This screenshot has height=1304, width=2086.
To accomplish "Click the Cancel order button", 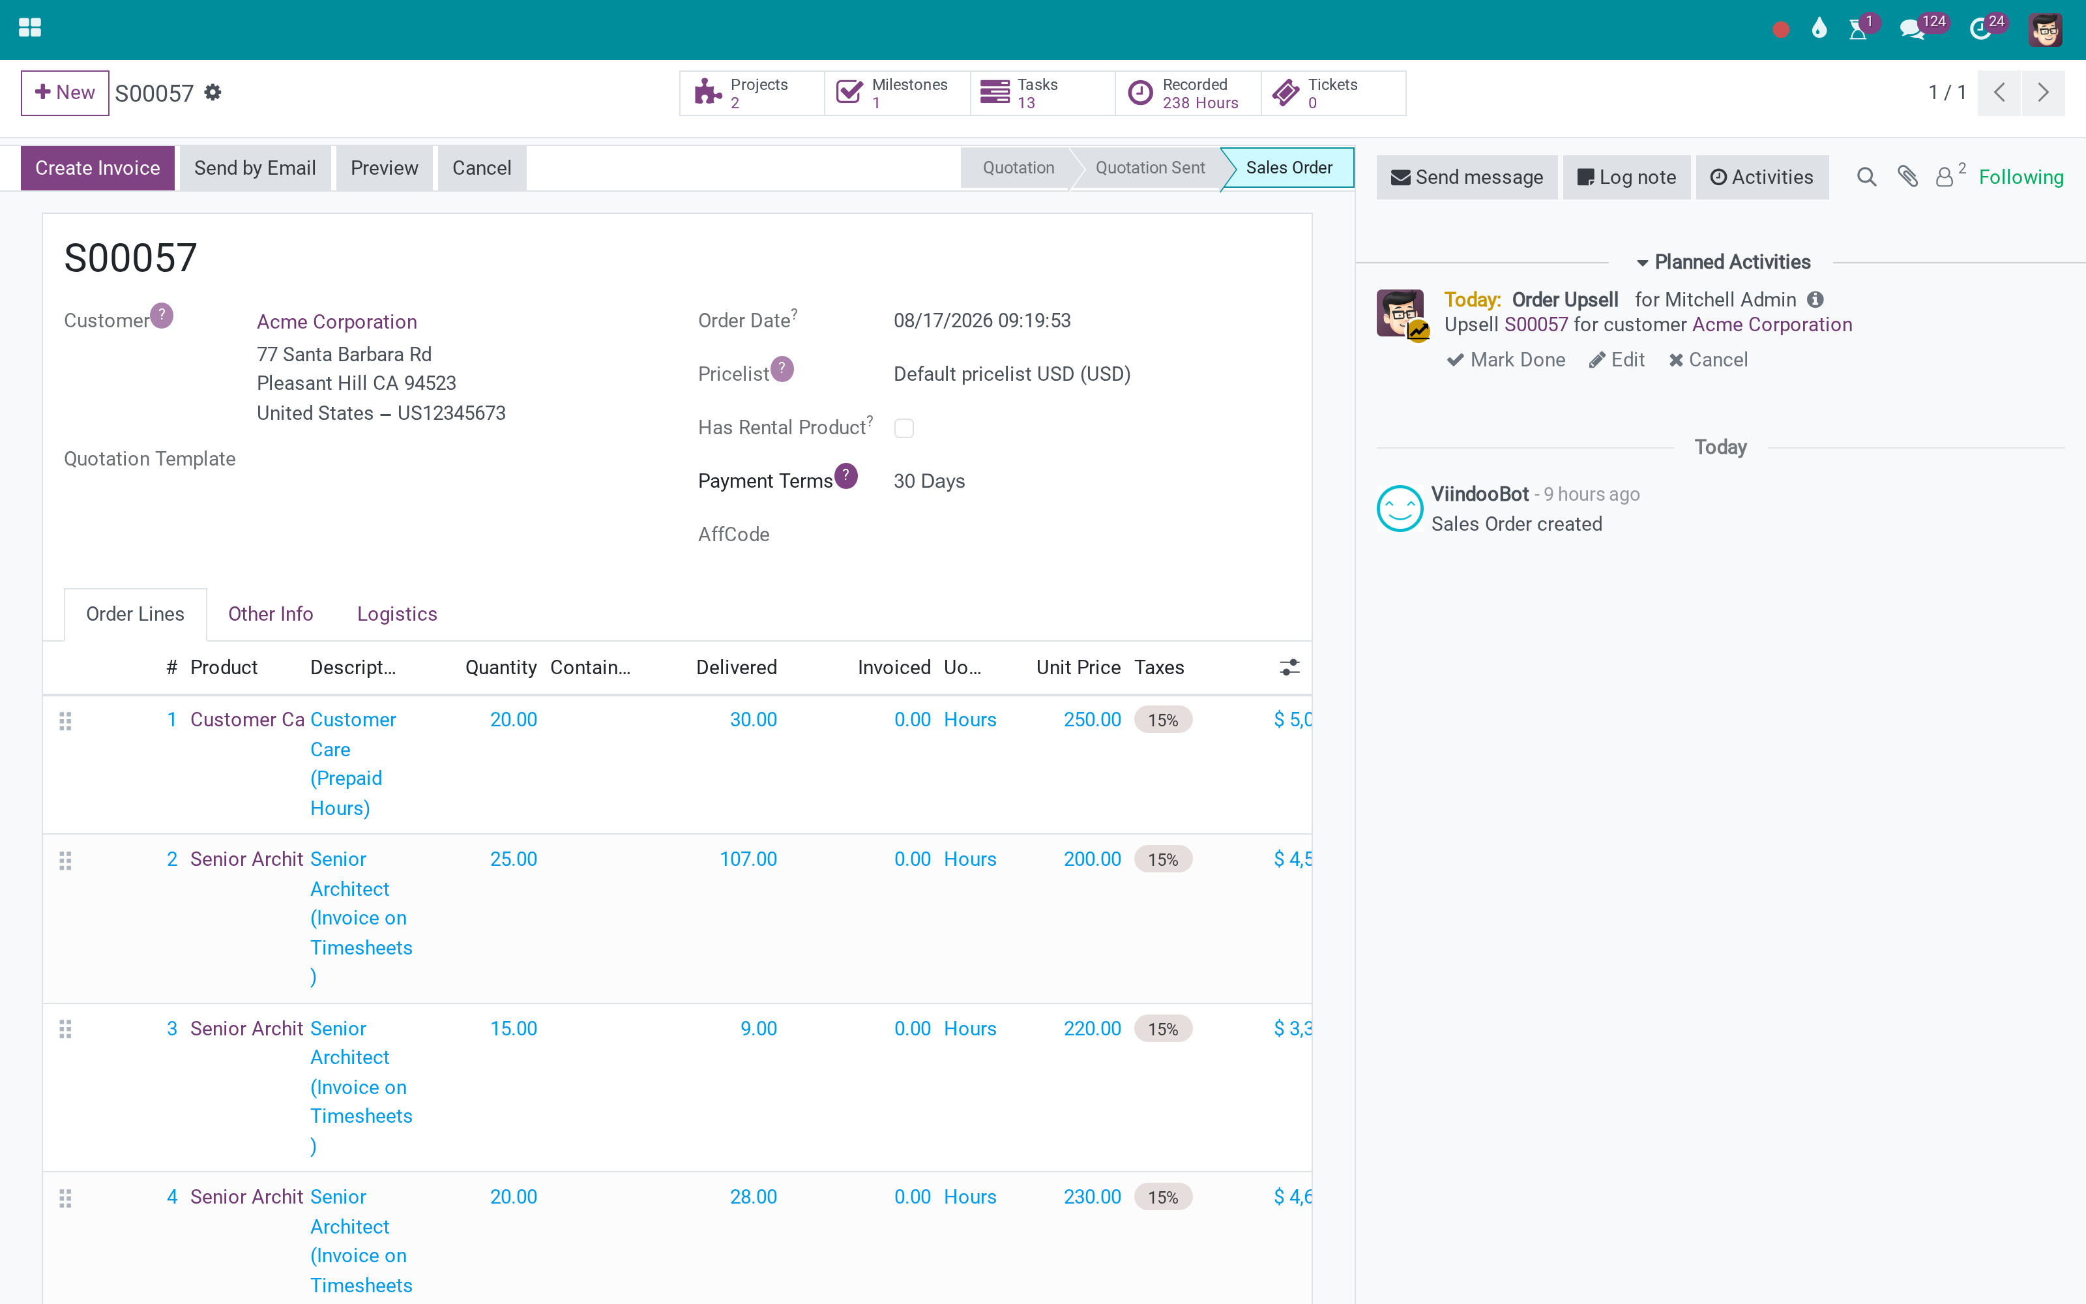I will tap(482, 168).
